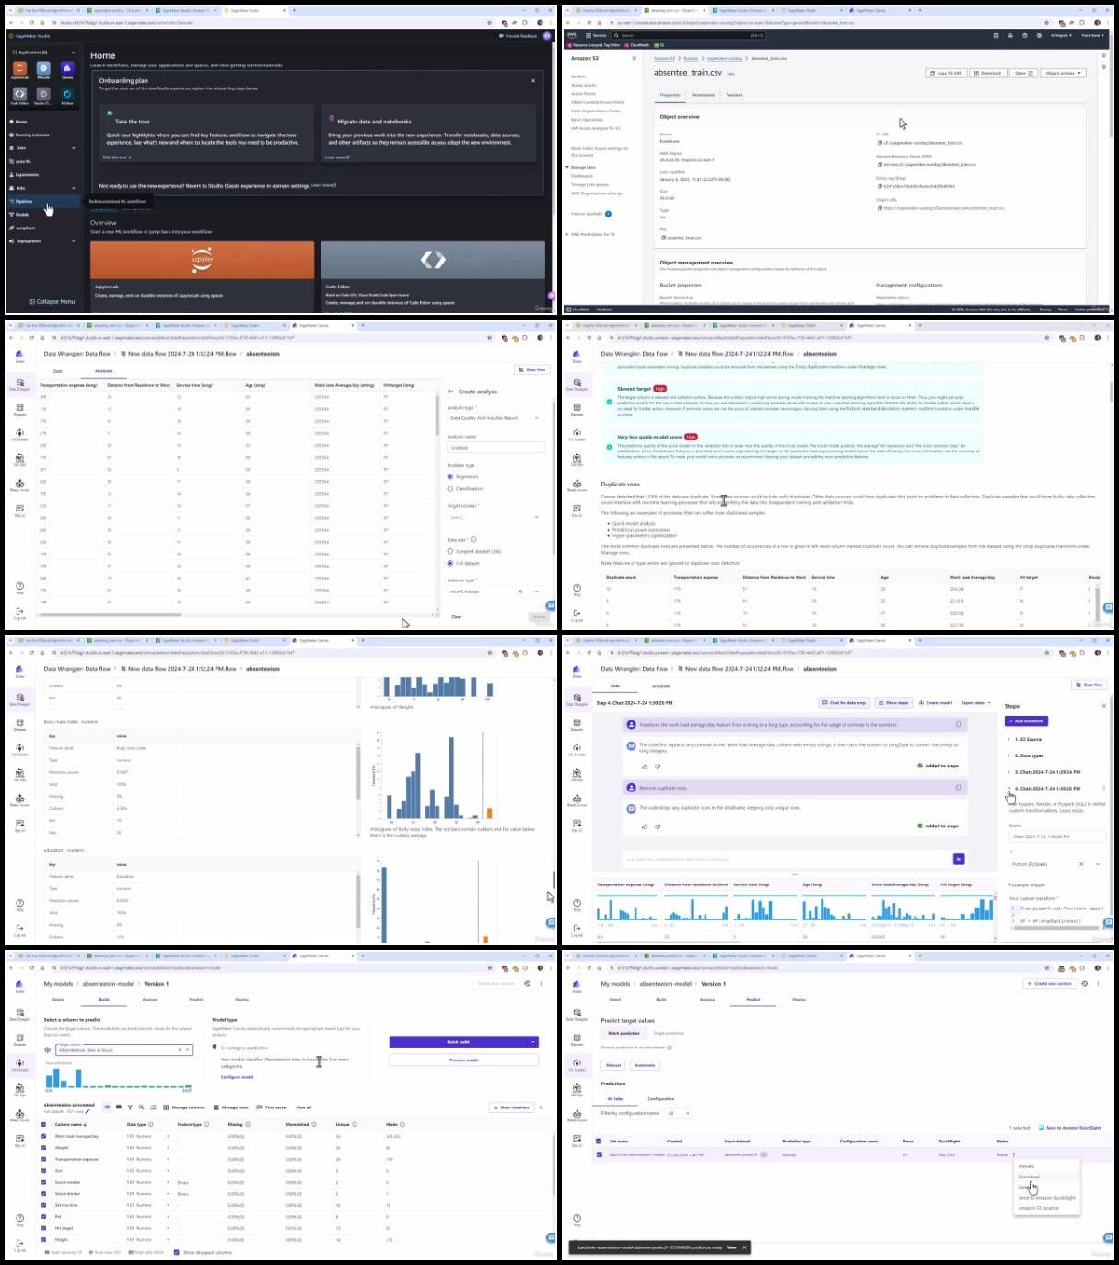Click Analysis name field in Create analysis panel
This screenshot has height=1265, width=1119.
click(495, 448)
